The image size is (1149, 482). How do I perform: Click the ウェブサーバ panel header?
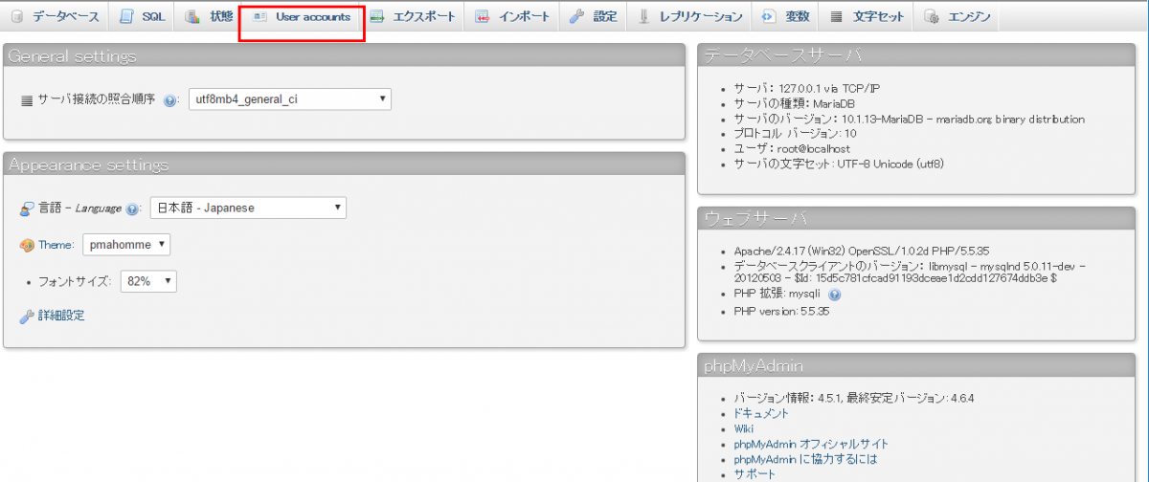point(918,218)
